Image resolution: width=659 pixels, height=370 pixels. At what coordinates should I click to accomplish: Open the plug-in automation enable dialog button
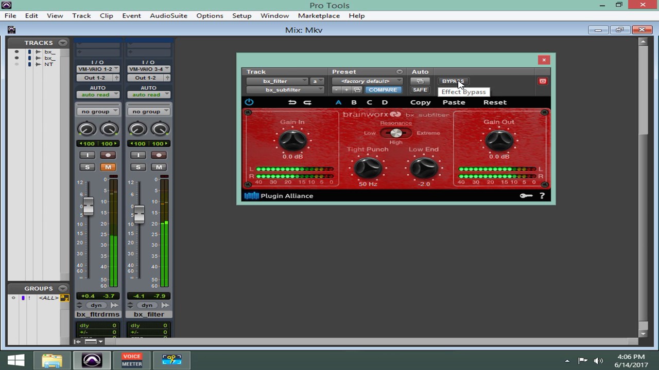420,81
